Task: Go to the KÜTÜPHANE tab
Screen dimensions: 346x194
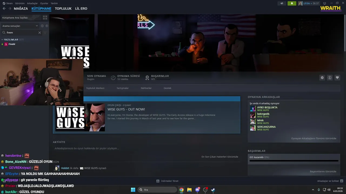Action: click(x=41, y=9)
